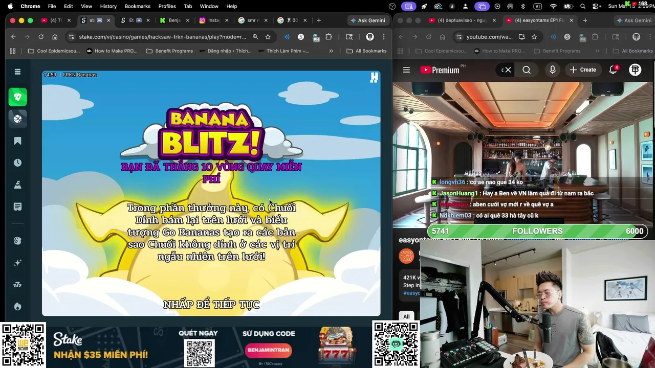This screenshot has height=368, width=655.
Task: Open the Sports basketball icon in sidebar
Action: (17, 119)
